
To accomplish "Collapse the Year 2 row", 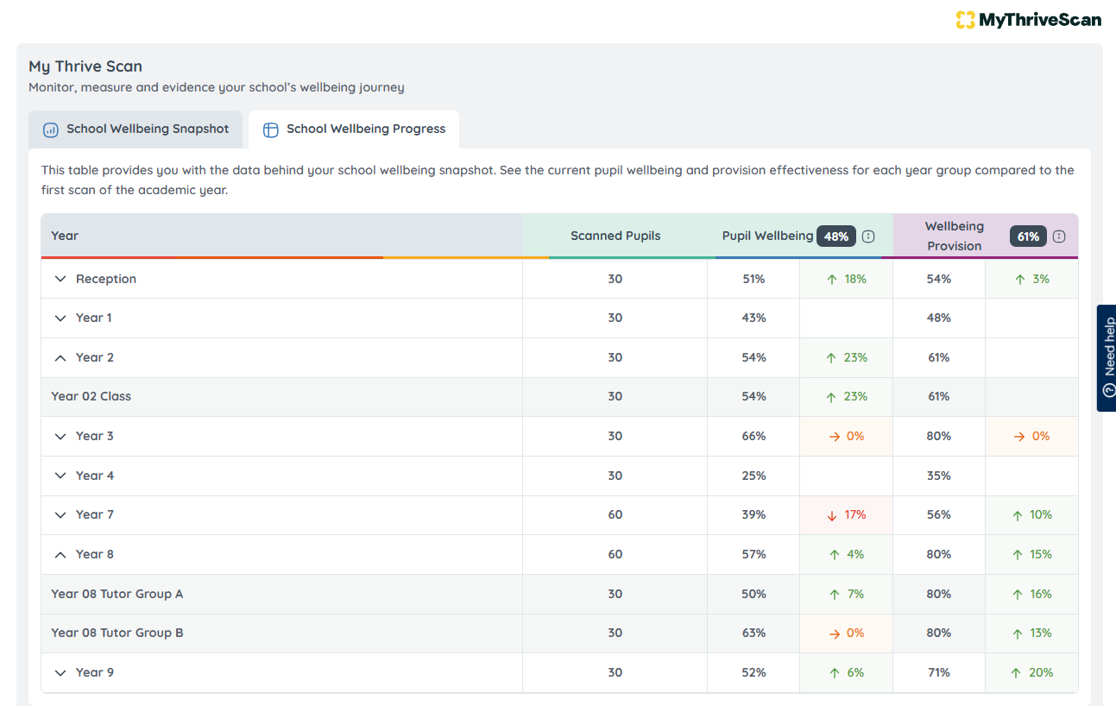I will [x=60, y=356].
